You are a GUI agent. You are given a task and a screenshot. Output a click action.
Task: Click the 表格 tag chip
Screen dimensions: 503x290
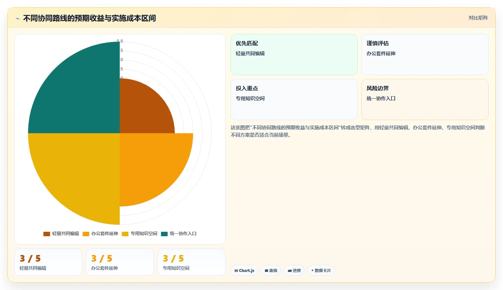[x=271, y=270]
